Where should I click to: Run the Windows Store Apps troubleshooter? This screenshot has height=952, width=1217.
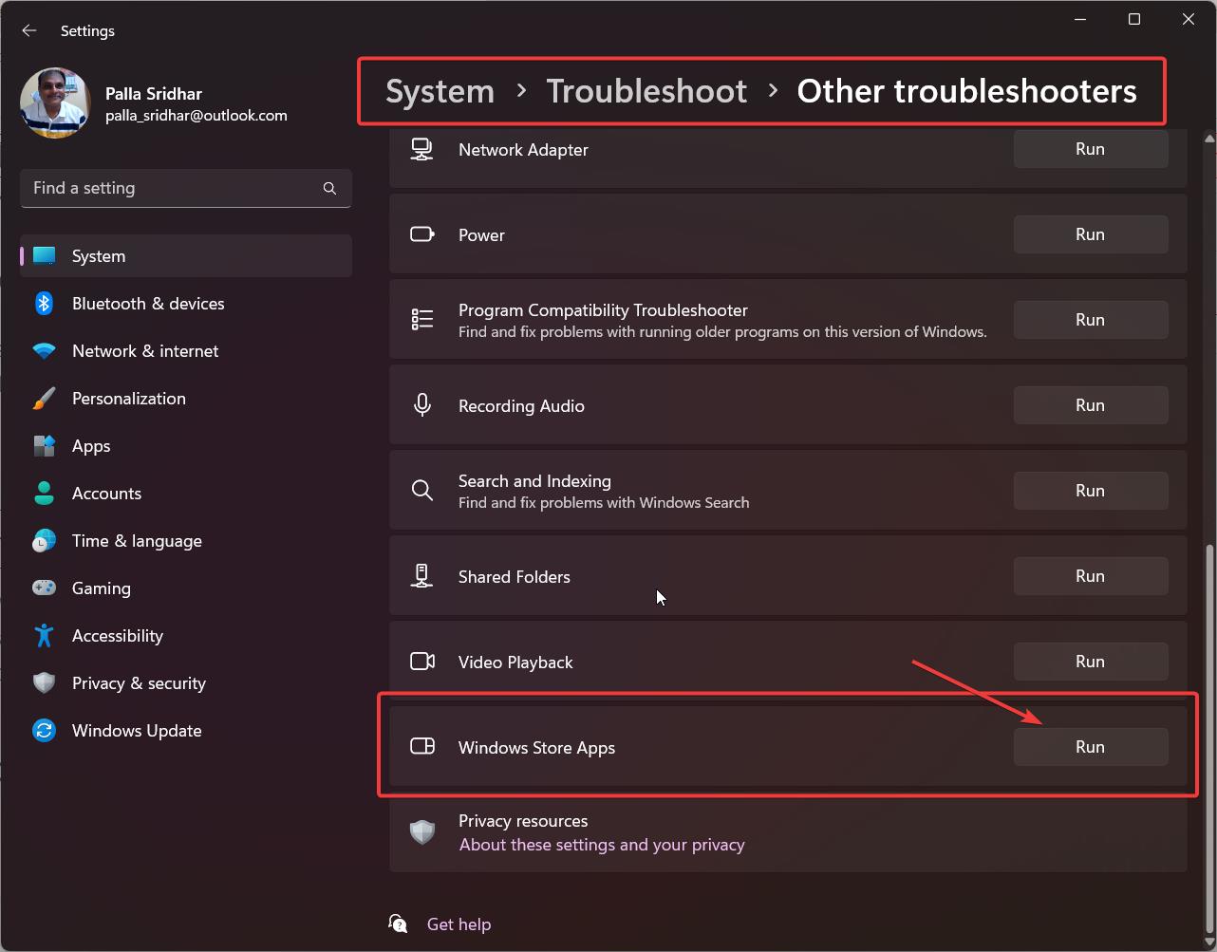tap(1090, 747)
